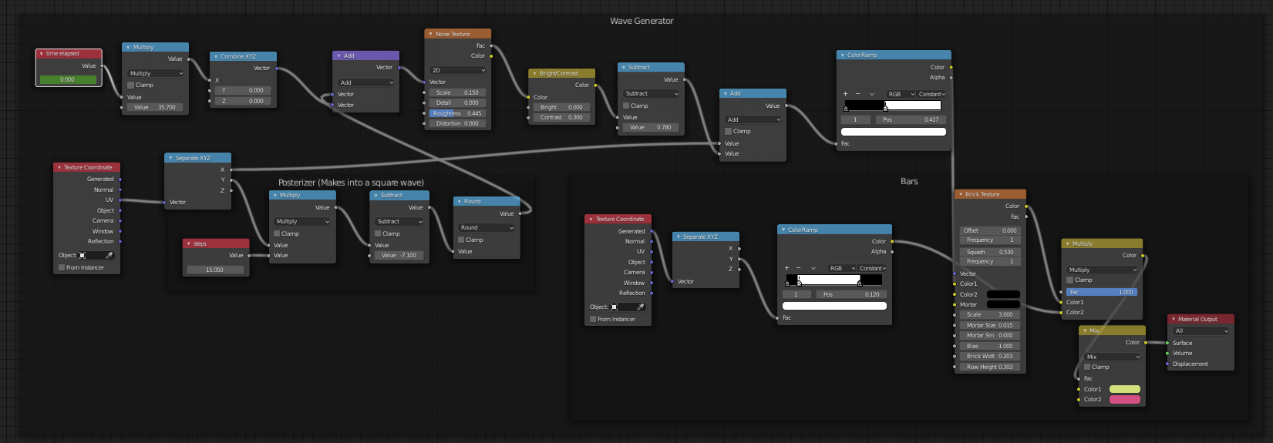The width and height of the screenshot is (1273, 443).
Task: Collapse the Brick Texture node using its header arrow
Action: (960, 194)
